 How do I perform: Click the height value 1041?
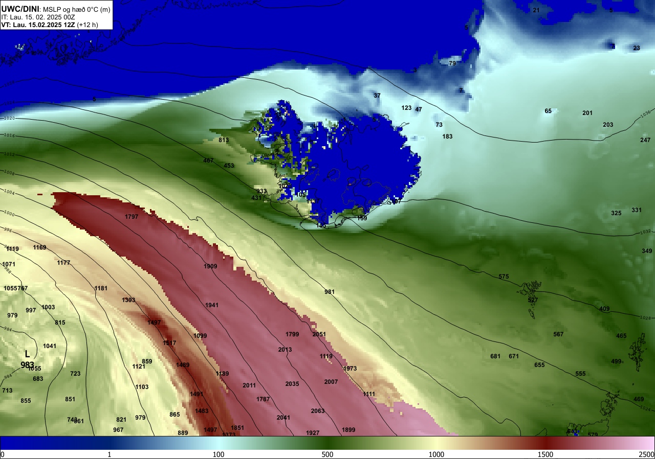click(50, 346)
